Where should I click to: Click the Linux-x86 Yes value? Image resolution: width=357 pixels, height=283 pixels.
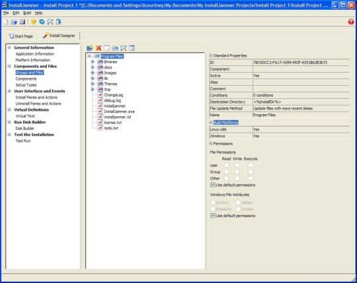click(x=301, y=129)
